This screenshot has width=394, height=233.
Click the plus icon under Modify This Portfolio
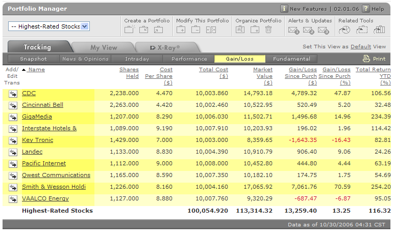click(181, 30)
